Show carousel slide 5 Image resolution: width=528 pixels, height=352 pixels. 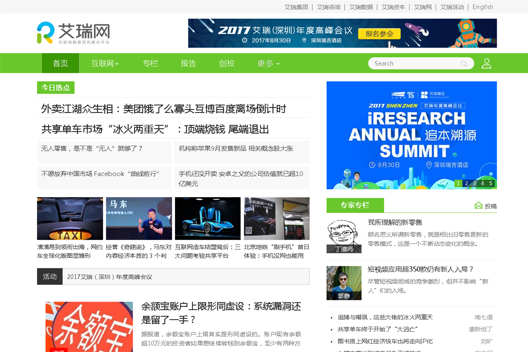[x=491, y=183]
